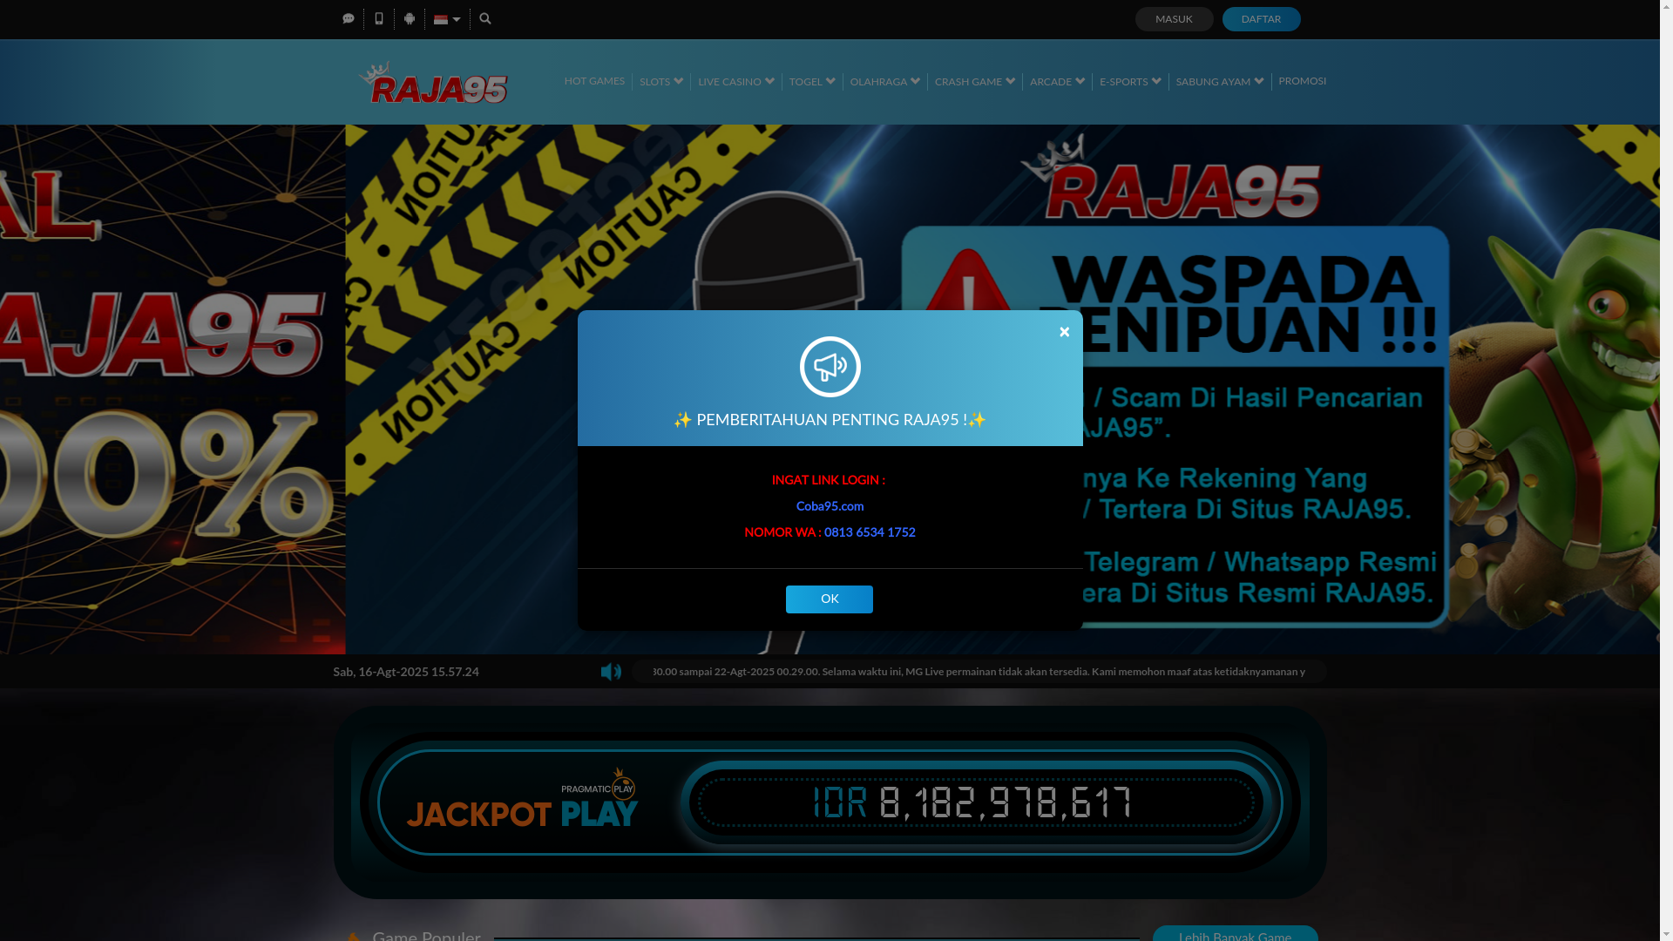
Task: Click the IDR jackpot amount counter
Action: 972,802
